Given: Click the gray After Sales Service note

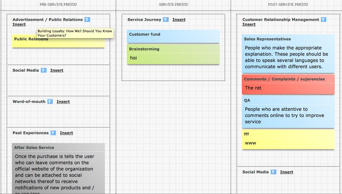Looking at the screenshot, I should click(x=58, y=169).
